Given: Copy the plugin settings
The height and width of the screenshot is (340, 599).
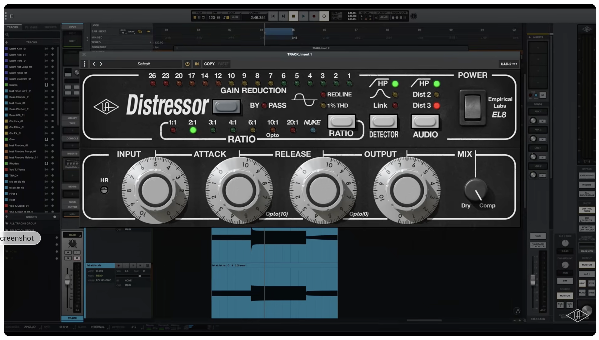Looking at the screenshot, I should [209, 64].
